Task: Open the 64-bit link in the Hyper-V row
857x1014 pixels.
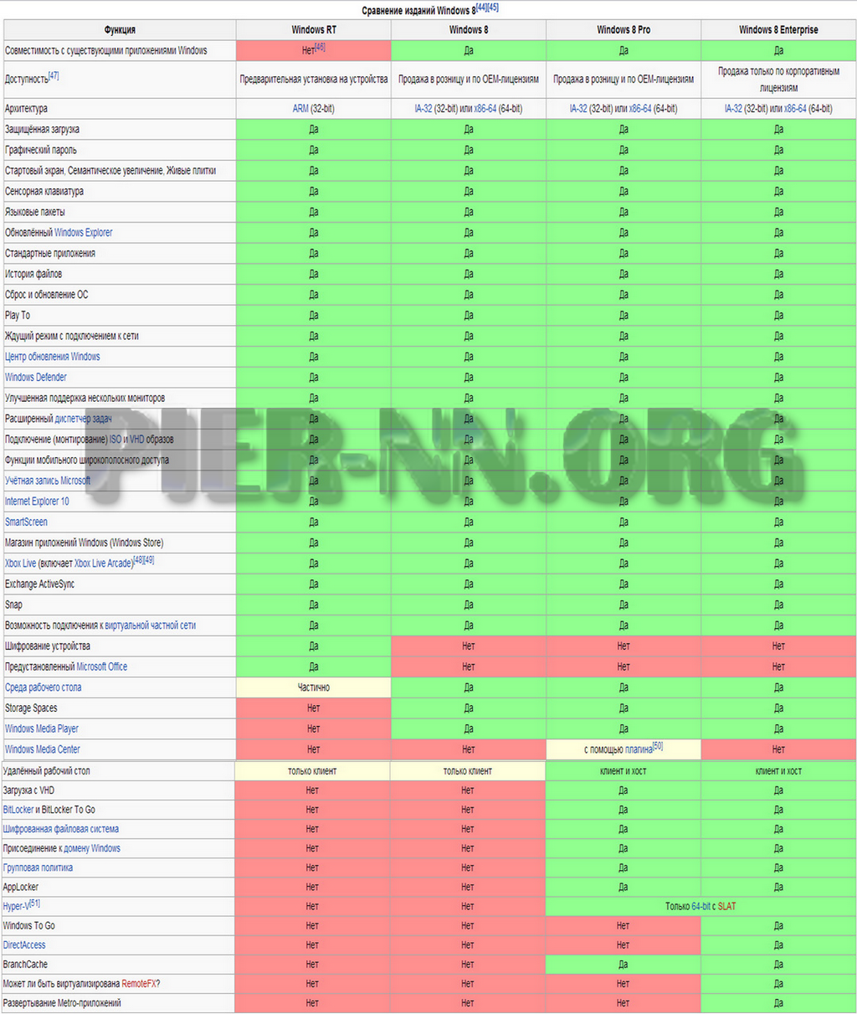Action: [701, 907]
